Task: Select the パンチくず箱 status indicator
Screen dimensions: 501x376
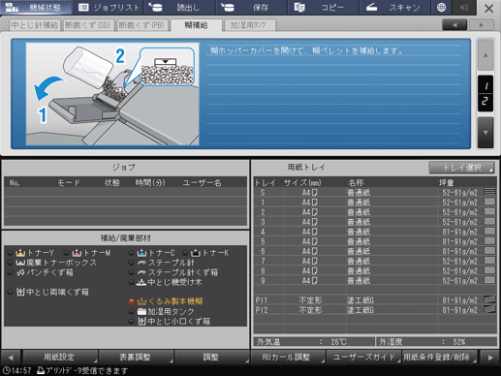Action: (x=10, y=272)
